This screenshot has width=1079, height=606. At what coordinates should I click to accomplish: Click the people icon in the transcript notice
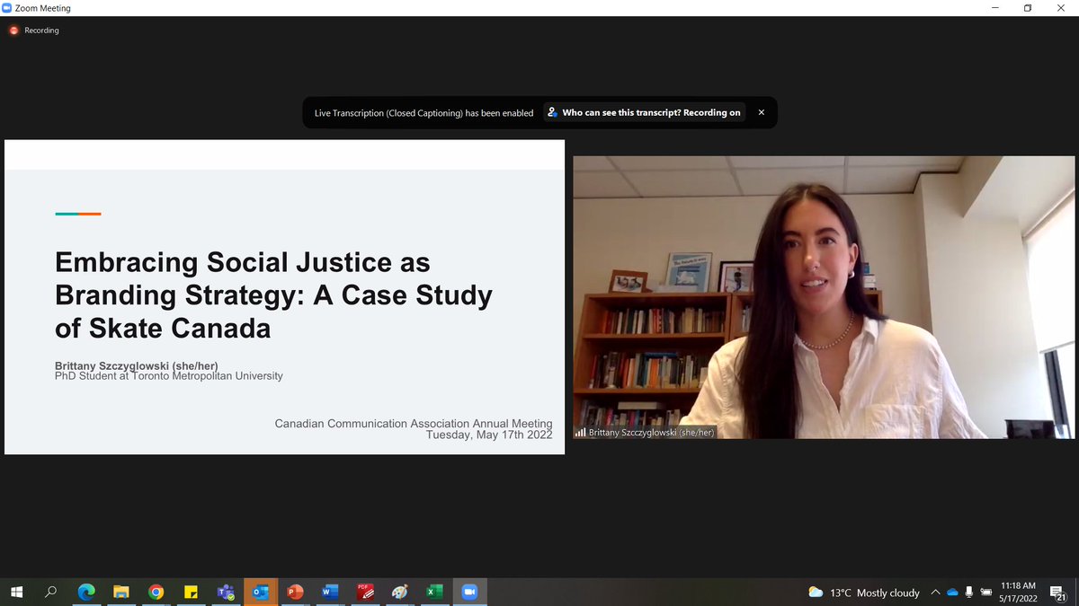pos(552,112)
